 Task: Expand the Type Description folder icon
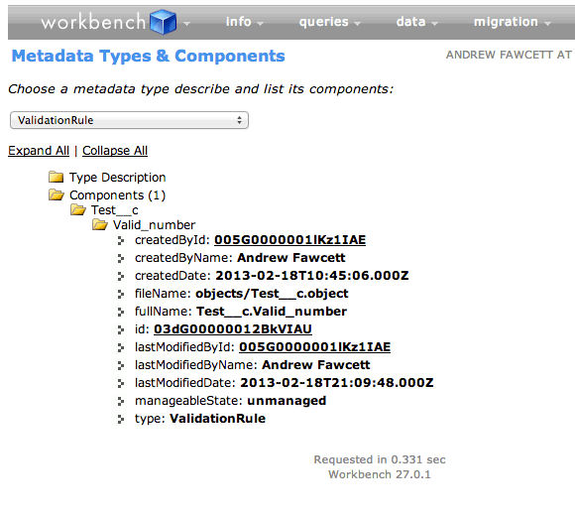(57, 177)
